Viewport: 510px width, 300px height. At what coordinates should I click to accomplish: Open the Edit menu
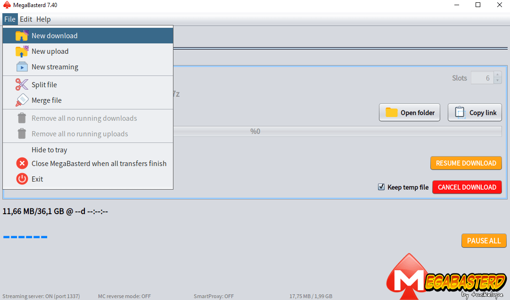coord(26,19)
